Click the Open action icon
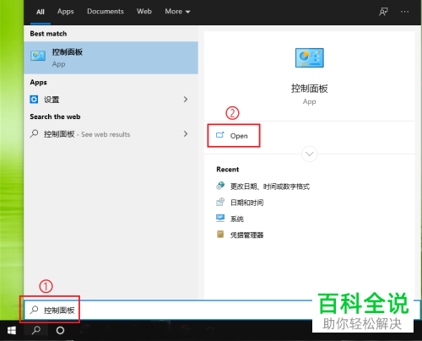Image resolution: width=422 pixels, height=341 pixels. [x=220, y=135]
